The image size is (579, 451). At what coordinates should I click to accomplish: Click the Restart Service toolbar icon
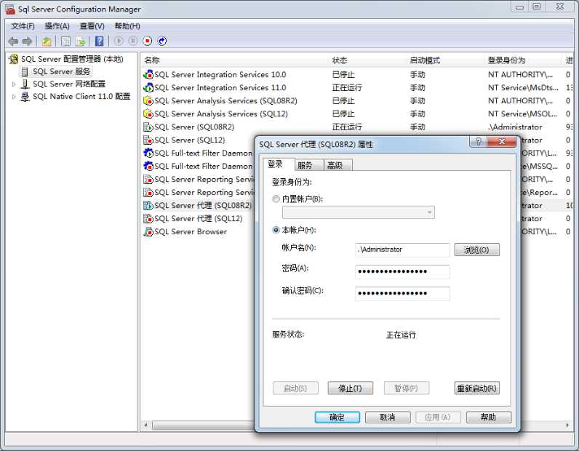161,41
